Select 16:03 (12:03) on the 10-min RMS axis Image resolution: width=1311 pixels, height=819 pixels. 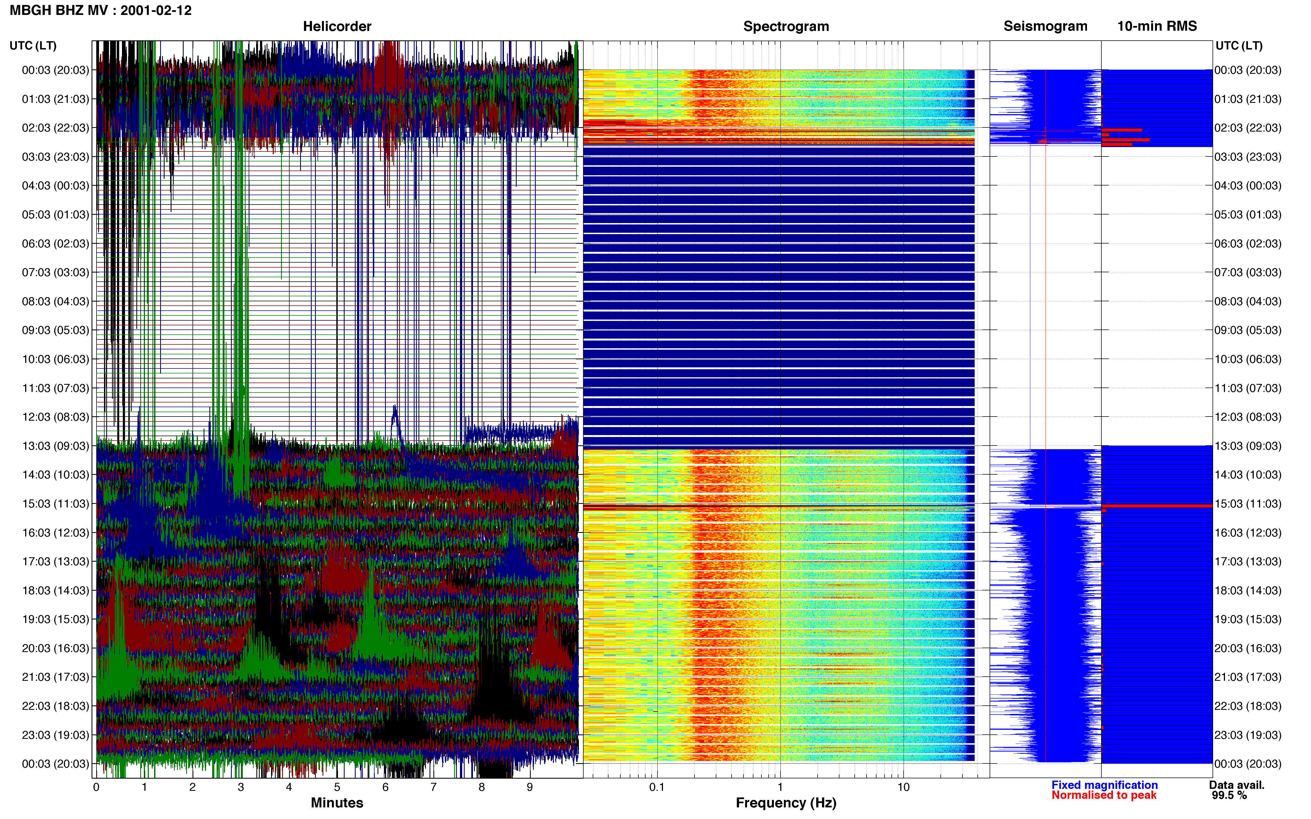1248,532
